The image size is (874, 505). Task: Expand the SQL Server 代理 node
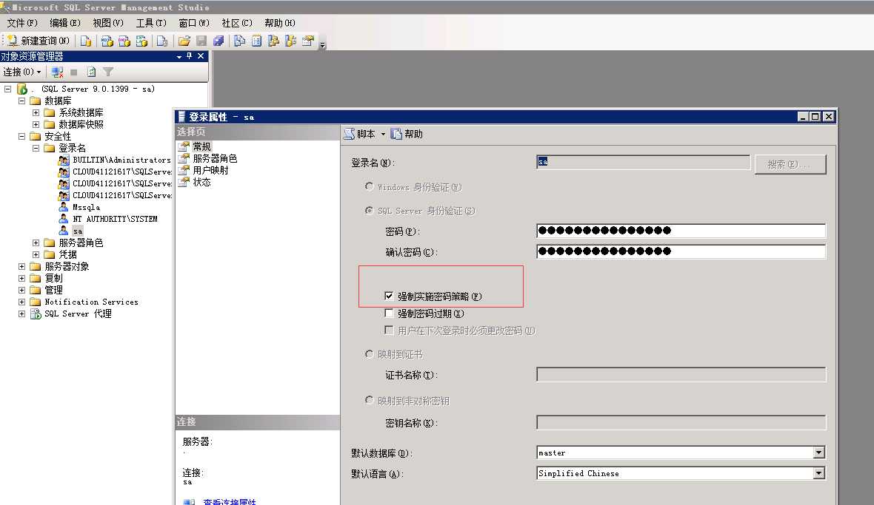click(x=21, y=313)
